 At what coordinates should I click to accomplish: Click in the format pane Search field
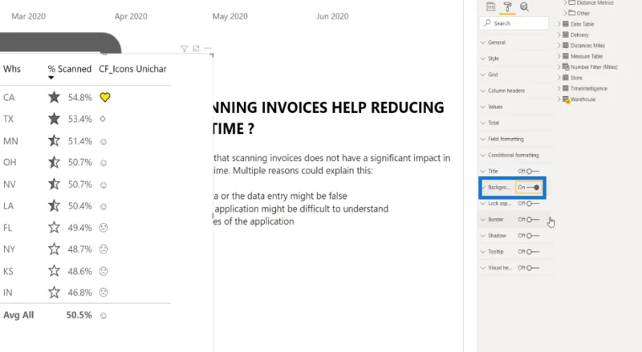pyautogui.click(x=514, y=23)
